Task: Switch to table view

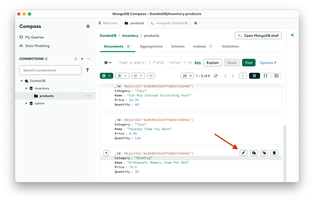Action: [x=276, y=76]
